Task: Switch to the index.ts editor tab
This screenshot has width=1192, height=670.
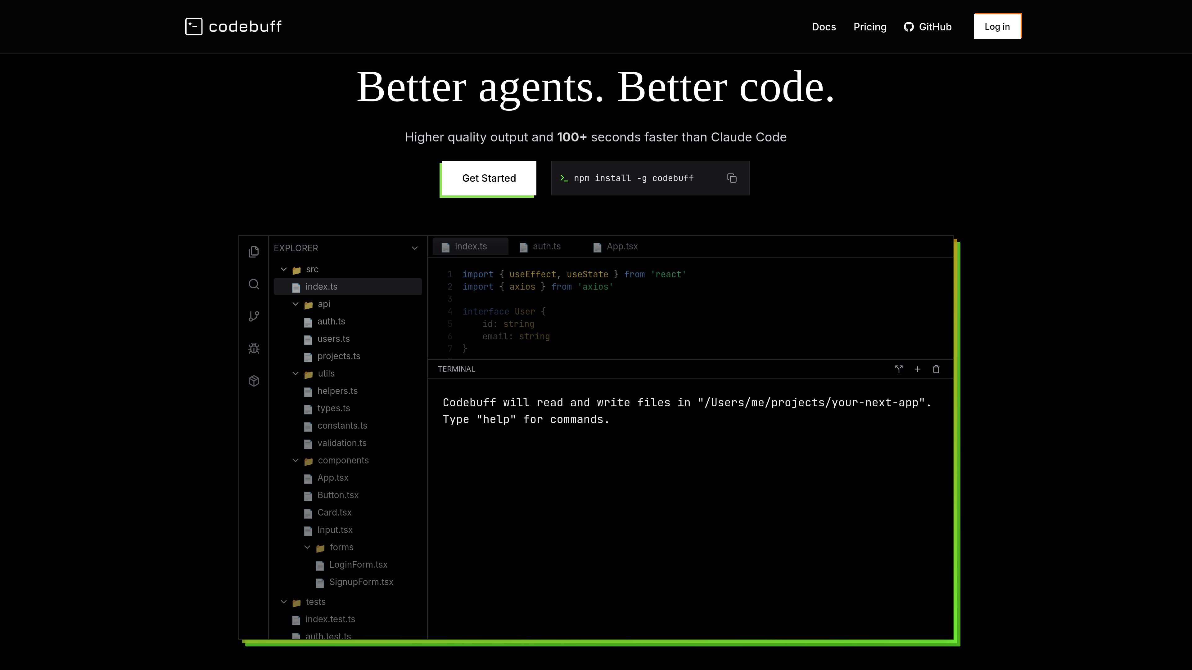Action: (470, 247)
